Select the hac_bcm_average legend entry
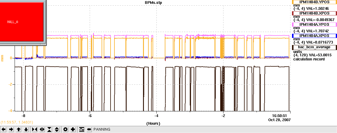Image resolution: width=337 pixels, height=133 pixels. click(314, 47)
